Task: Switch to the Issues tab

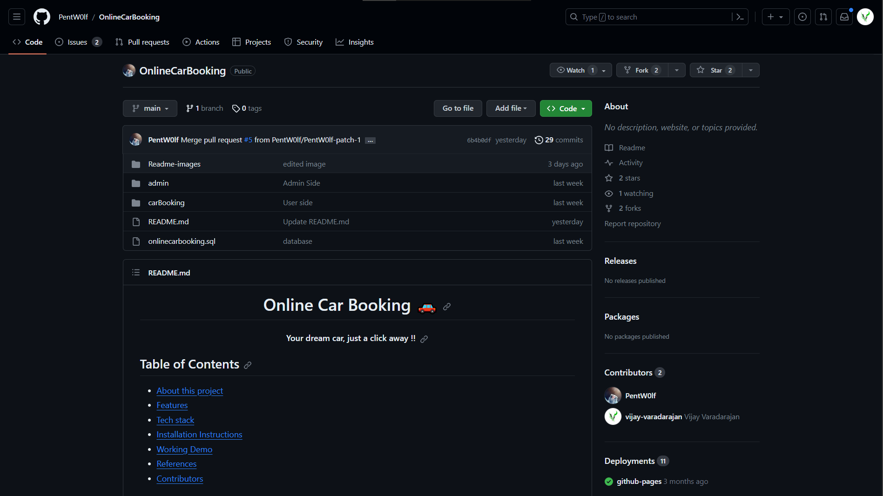Action: tap(78, 42)
